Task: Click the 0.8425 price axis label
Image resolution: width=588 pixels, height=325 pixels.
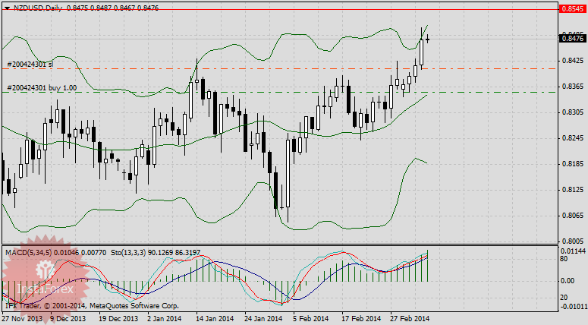Action: [571, 61]
